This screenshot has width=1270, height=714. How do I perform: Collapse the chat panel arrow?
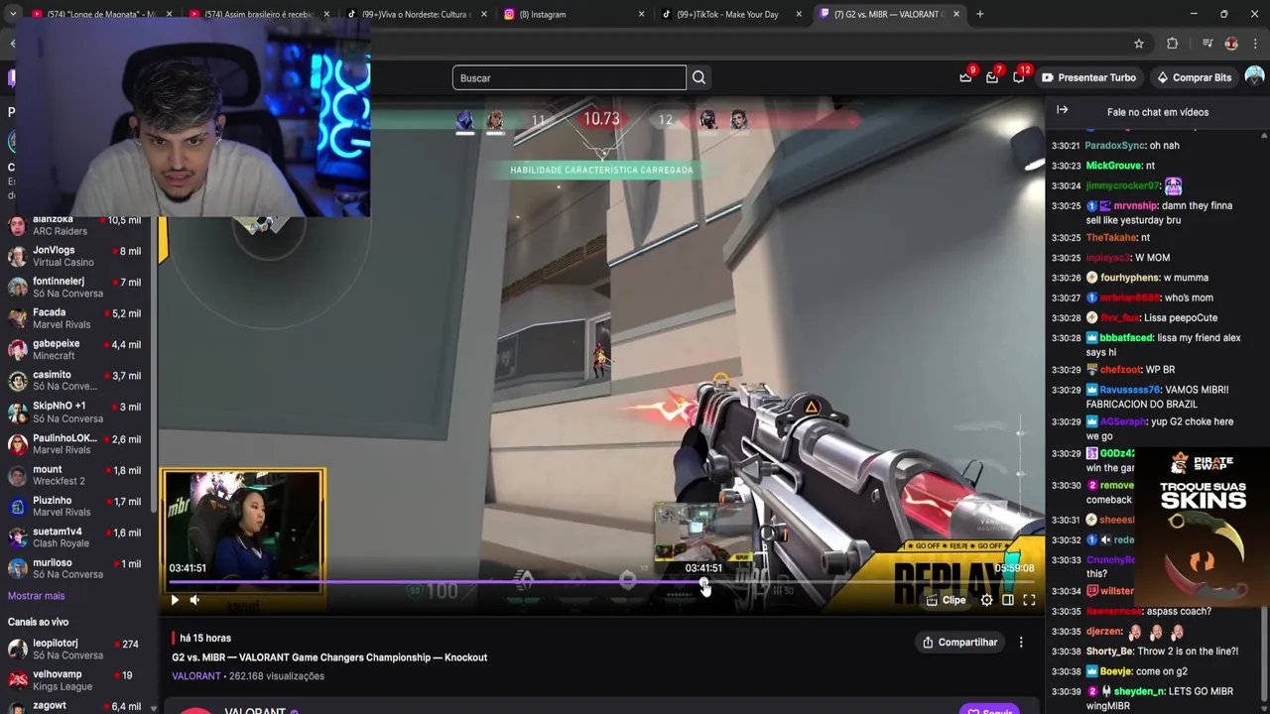[1062, 110]
